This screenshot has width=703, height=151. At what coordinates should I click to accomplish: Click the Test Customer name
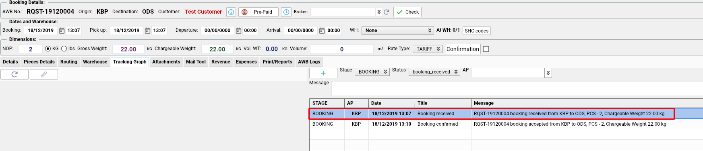[203, 12]
